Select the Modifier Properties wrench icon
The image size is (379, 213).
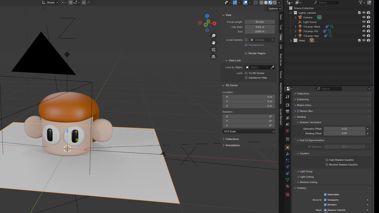[x=287, y=154]
